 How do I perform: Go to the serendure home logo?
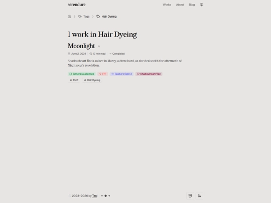click(x=76, y=5)
